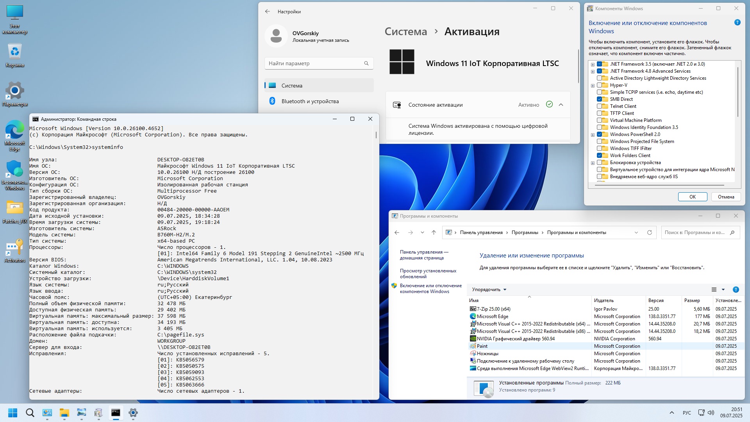This screenshot has width=750, height=422.
Task: Click back arrow in Программы и компоненты
Action: pyautogui.click(x=397, y=232)
